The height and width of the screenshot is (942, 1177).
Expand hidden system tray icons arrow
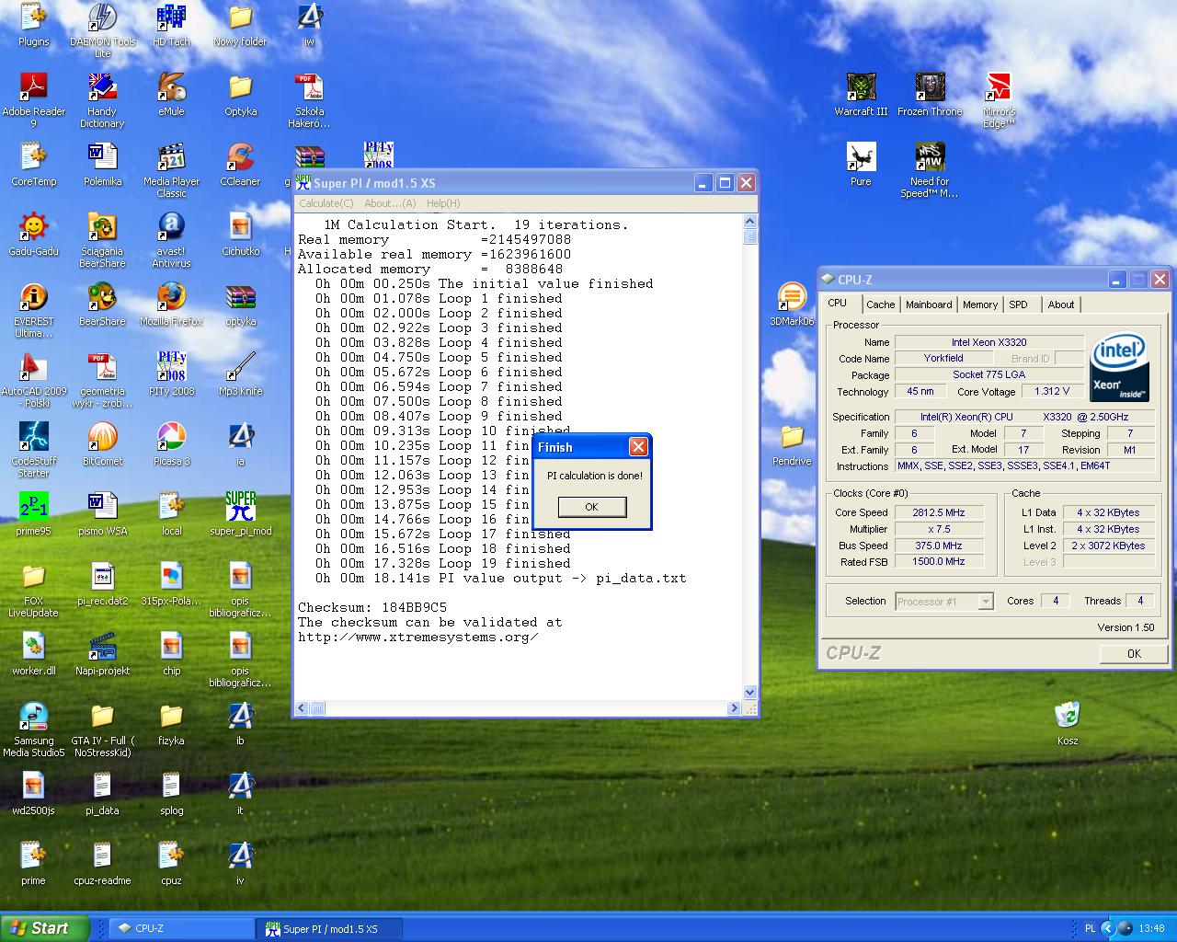[1108, 929]
